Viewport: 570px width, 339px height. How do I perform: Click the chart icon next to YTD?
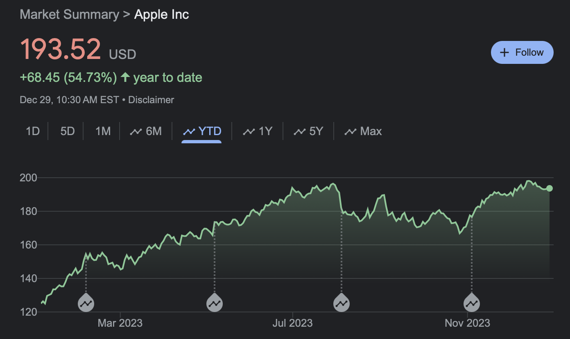point(189,131)
